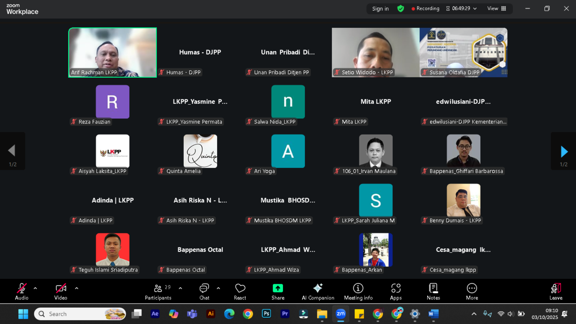Click the green encryption shield icon

pos(400,8)
